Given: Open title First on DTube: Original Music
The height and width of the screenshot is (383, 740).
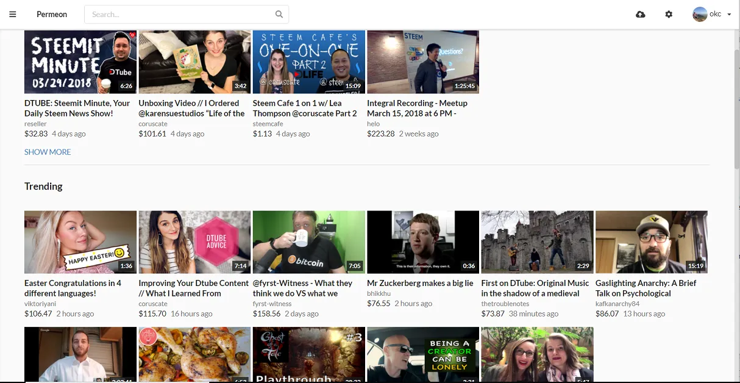Looking at the screenshot, I should click(535, 288).
